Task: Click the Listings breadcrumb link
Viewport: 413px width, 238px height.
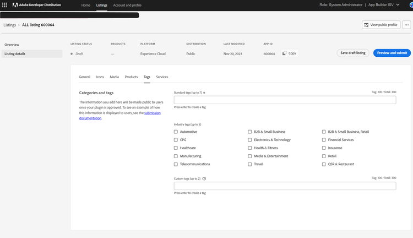Action: point(10,25)
